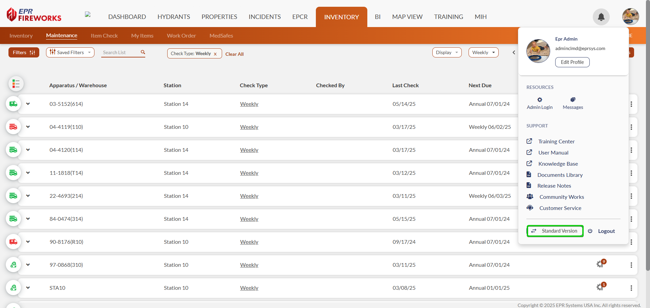Click the search magnifier icon
The height and width of the screenshot is (308, 650).
(143, 52)
